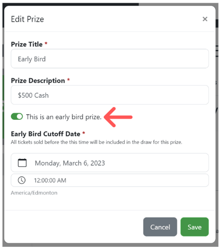Viewport: 221px width, 250px height.
Task: Save the prize changes
Action: point(194,227)
